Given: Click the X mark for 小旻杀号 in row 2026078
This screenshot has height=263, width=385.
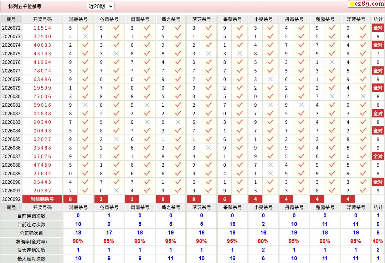Looking at the screenshot, I should (x=270, y=79).
